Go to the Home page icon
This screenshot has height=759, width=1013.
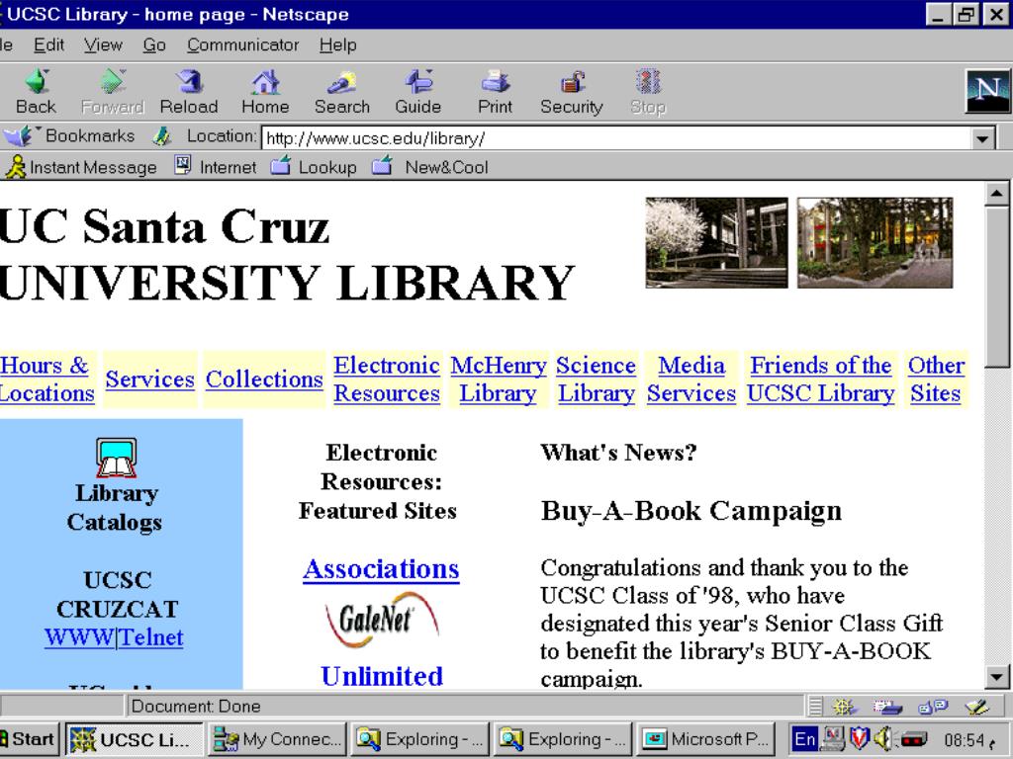coord(265,92)
